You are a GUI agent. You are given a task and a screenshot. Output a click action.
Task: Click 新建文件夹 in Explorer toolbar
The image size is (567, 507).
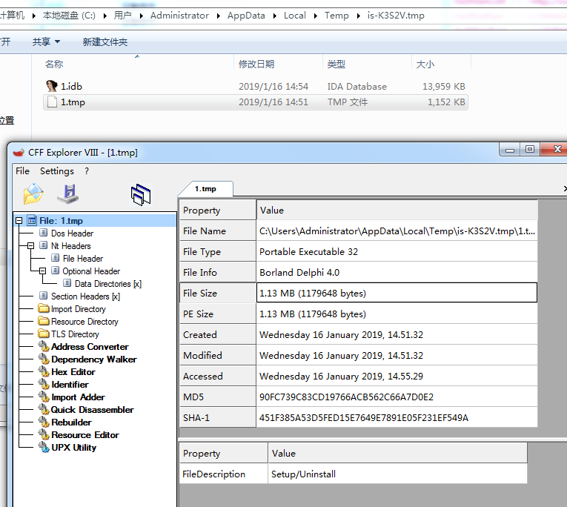click(x=105, y=42)
